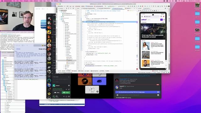This screenshot has height=113, width=201.
Task: Click the Yahoo search field in emulator
Action: [154, 20]
